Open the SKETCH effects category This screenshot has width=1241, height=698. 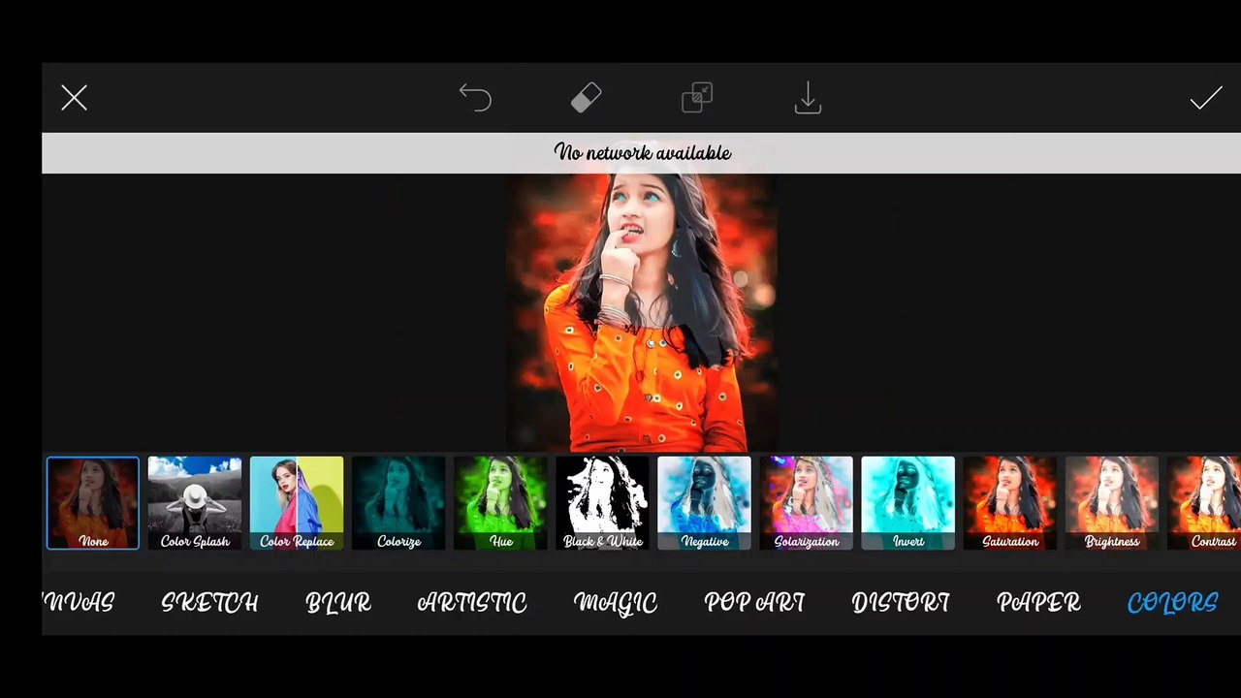coord(209,603)
